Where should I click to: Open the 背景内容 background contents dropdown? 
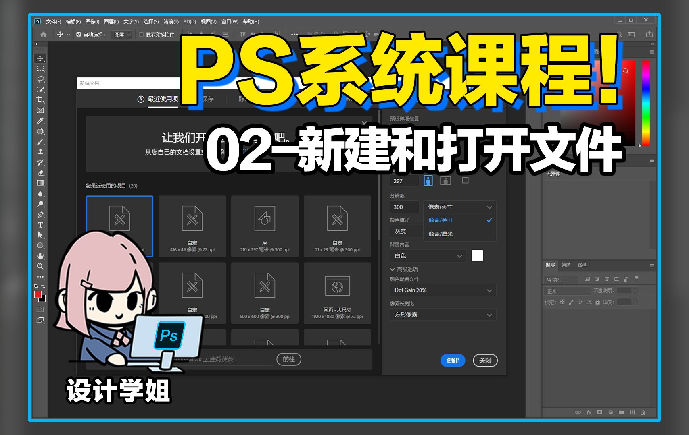[428, 256]
